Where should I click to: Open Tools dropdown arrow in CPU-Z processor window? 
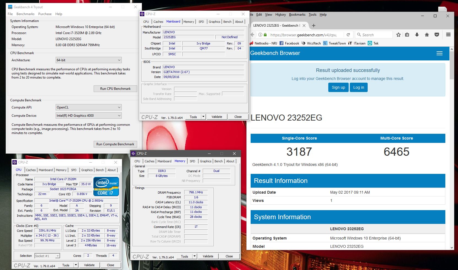(x=76, y=265)
